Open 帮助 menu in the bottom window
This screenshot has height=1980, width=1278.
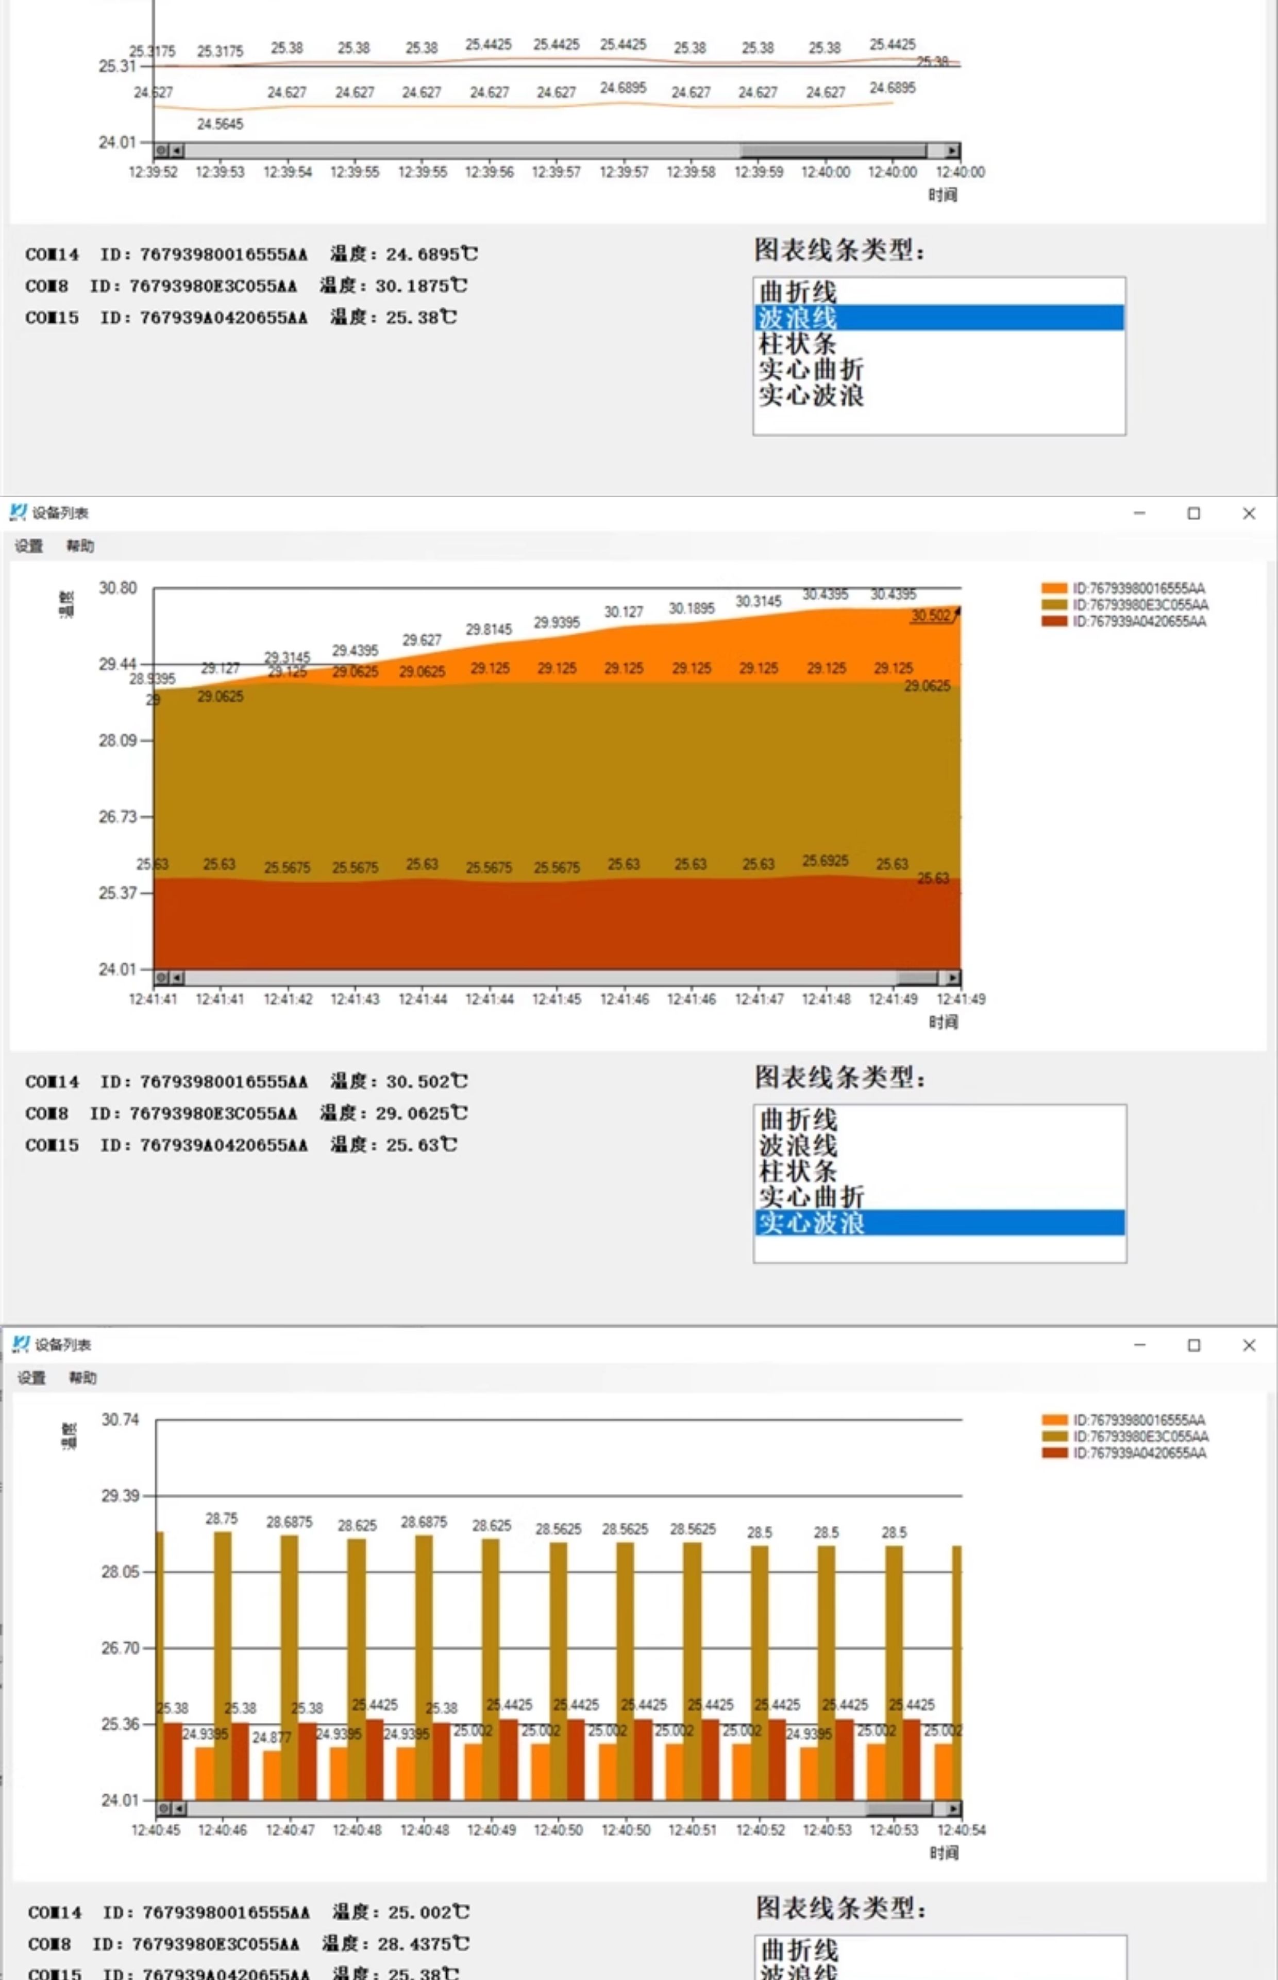pos(83,1377)
